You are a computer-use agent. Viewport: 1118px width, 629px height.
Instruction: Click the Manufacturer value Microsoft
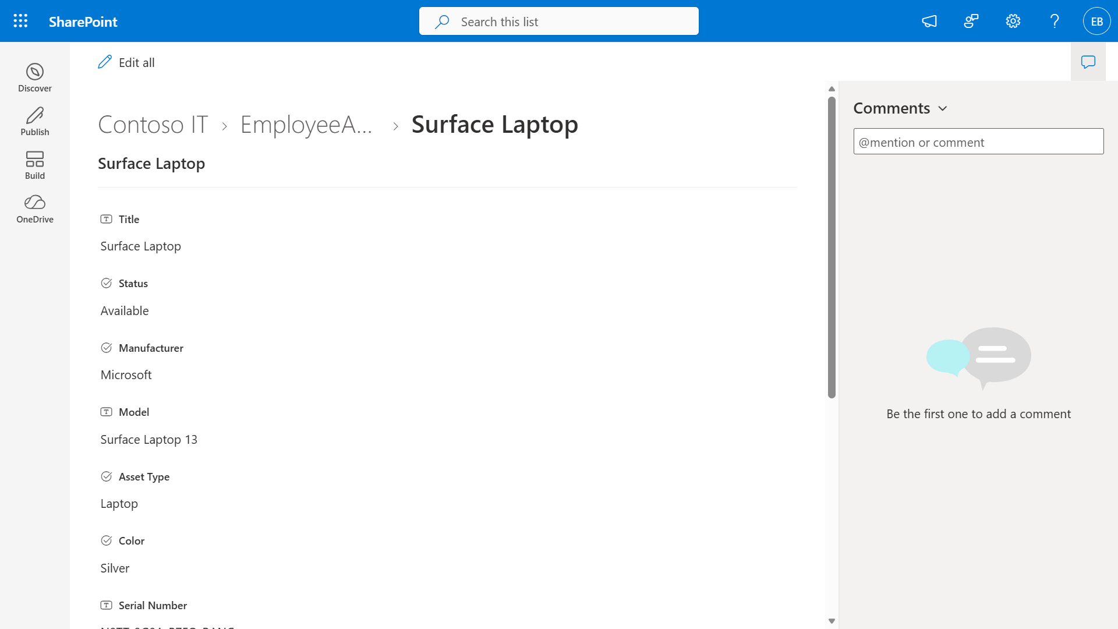(126, 375)
